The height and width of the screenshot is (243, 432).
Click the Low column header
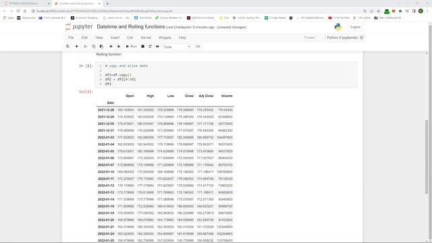click(171, 96)
